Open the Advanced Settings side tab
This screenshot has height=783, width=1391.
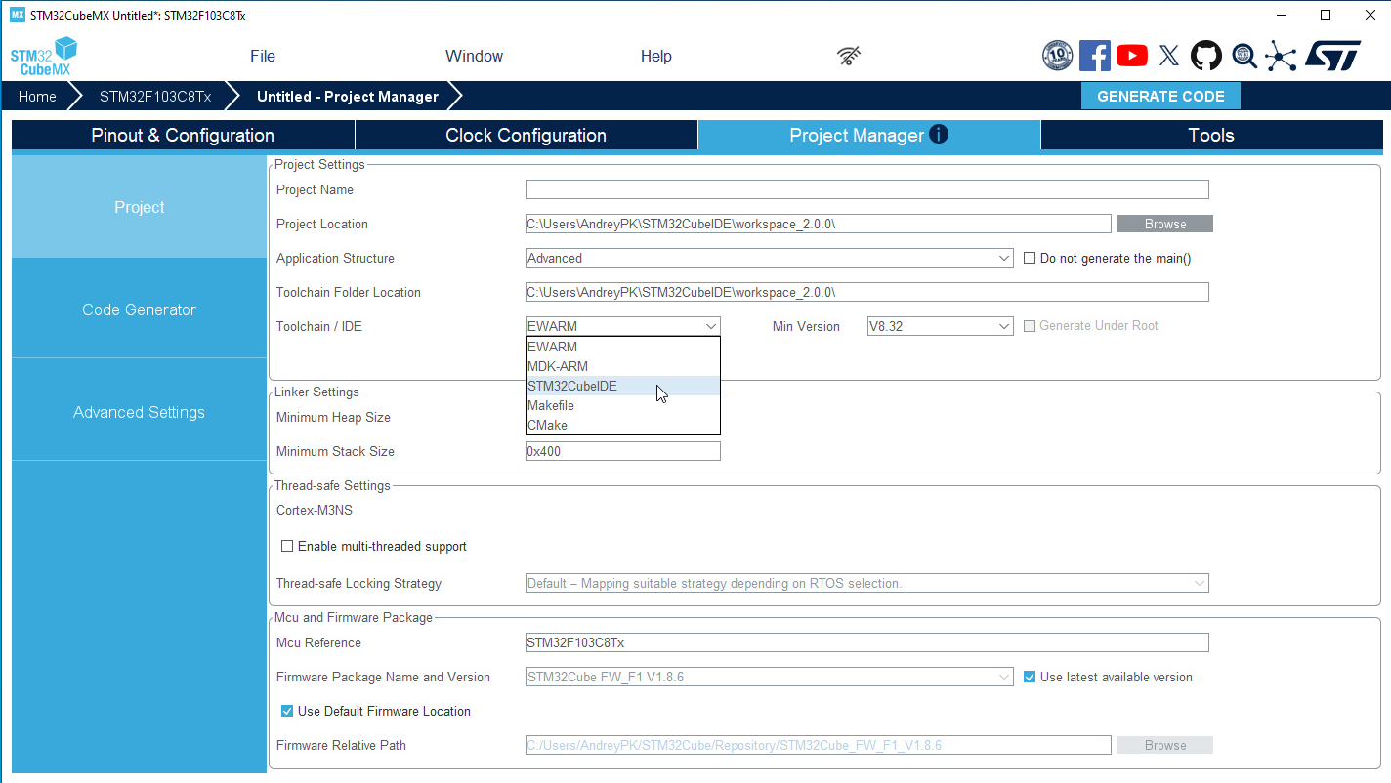(x=139, y=412)
